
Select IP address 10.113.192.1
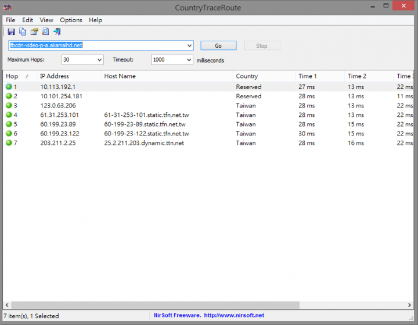58,87
